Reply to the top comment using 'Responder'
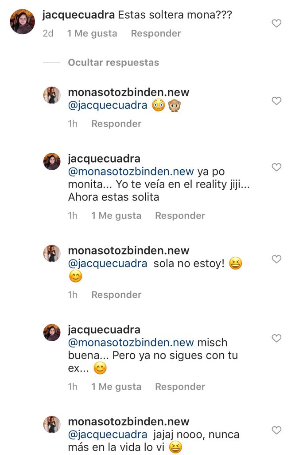Screen dimensions: 299x455 coord(155,33)
